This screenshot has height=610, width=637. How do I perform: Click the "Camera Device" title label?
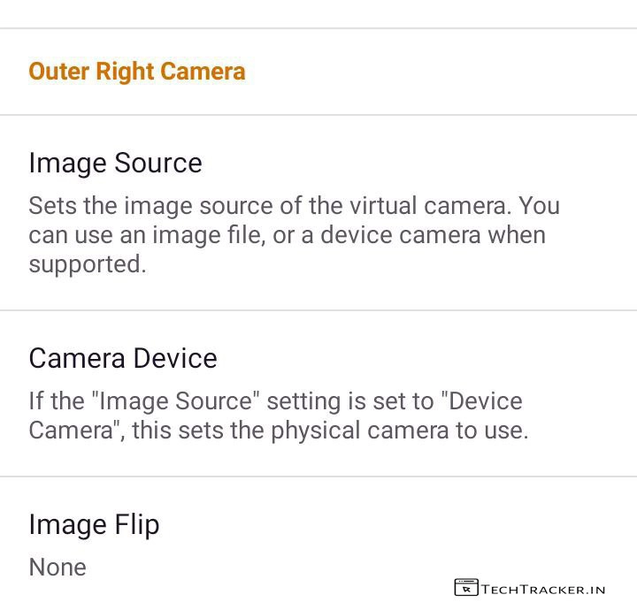click(123, 358)
